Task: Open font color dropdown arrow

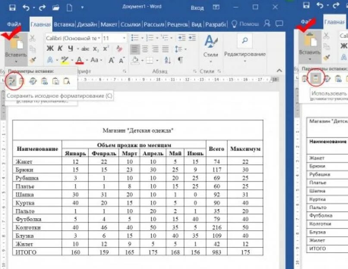Action: point(87,60)
